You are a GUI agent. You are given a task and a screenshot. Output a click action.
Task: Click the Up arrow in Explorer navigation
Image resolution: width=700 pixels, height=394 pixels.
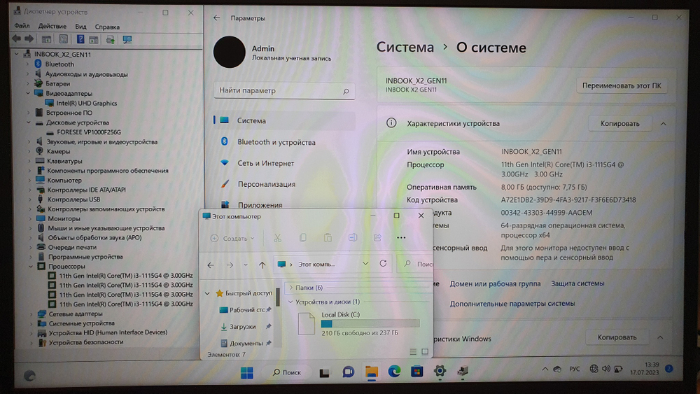(262, 265)
